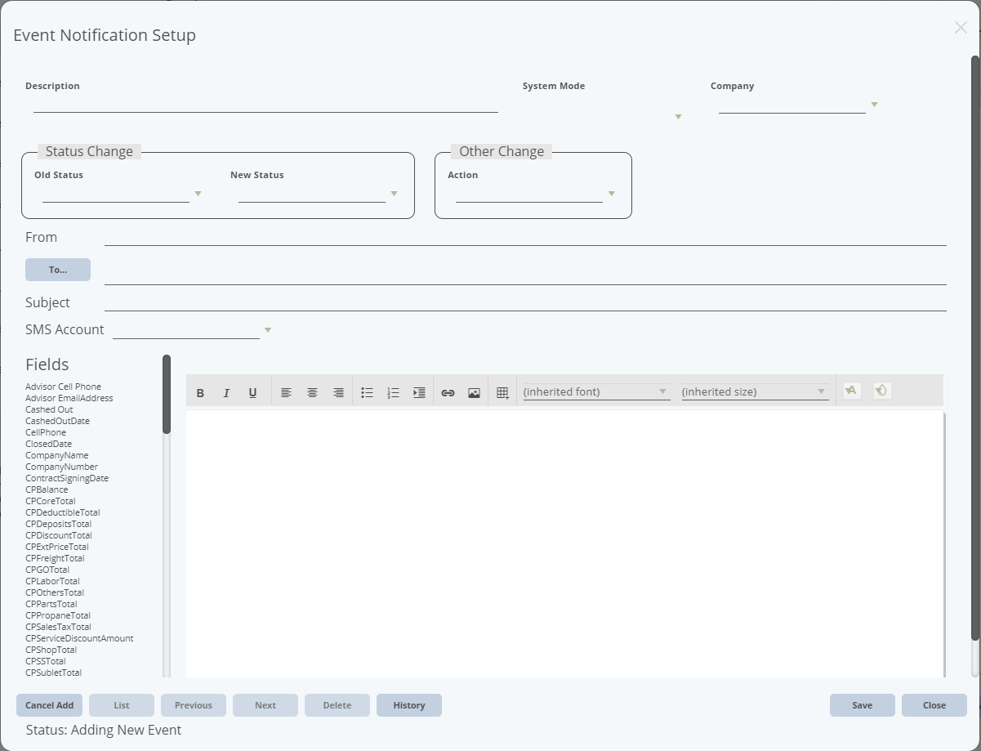Click the disabled List button

tap(122, 705)
